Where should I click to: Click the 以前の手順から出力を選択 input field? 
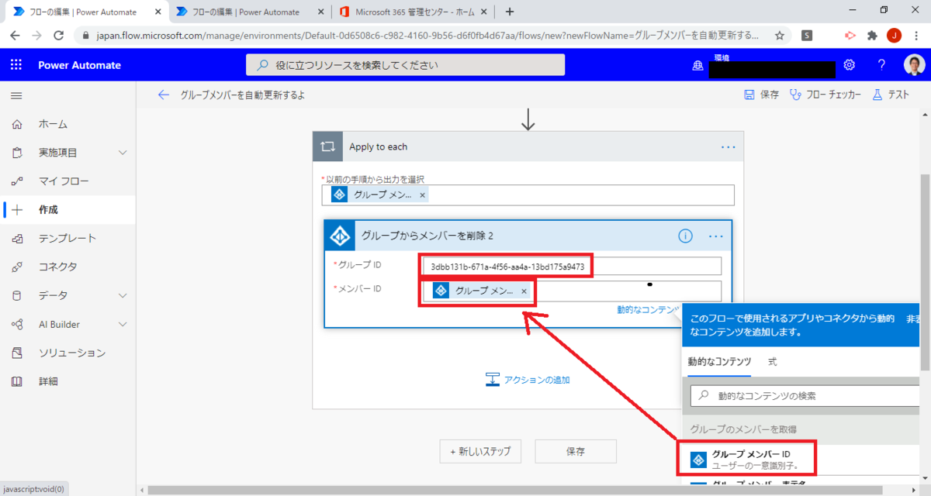pyautogui.click(x=528, y=195)
